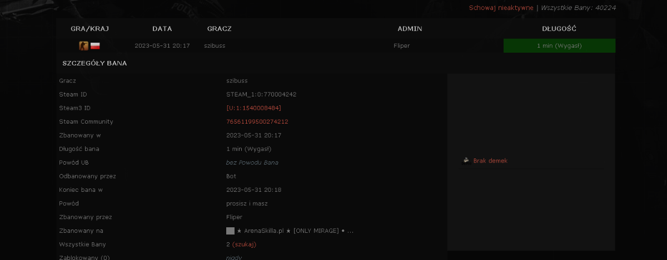Click the GRACZ column header
Screen dimensions: 667x260
coord(219,29)
